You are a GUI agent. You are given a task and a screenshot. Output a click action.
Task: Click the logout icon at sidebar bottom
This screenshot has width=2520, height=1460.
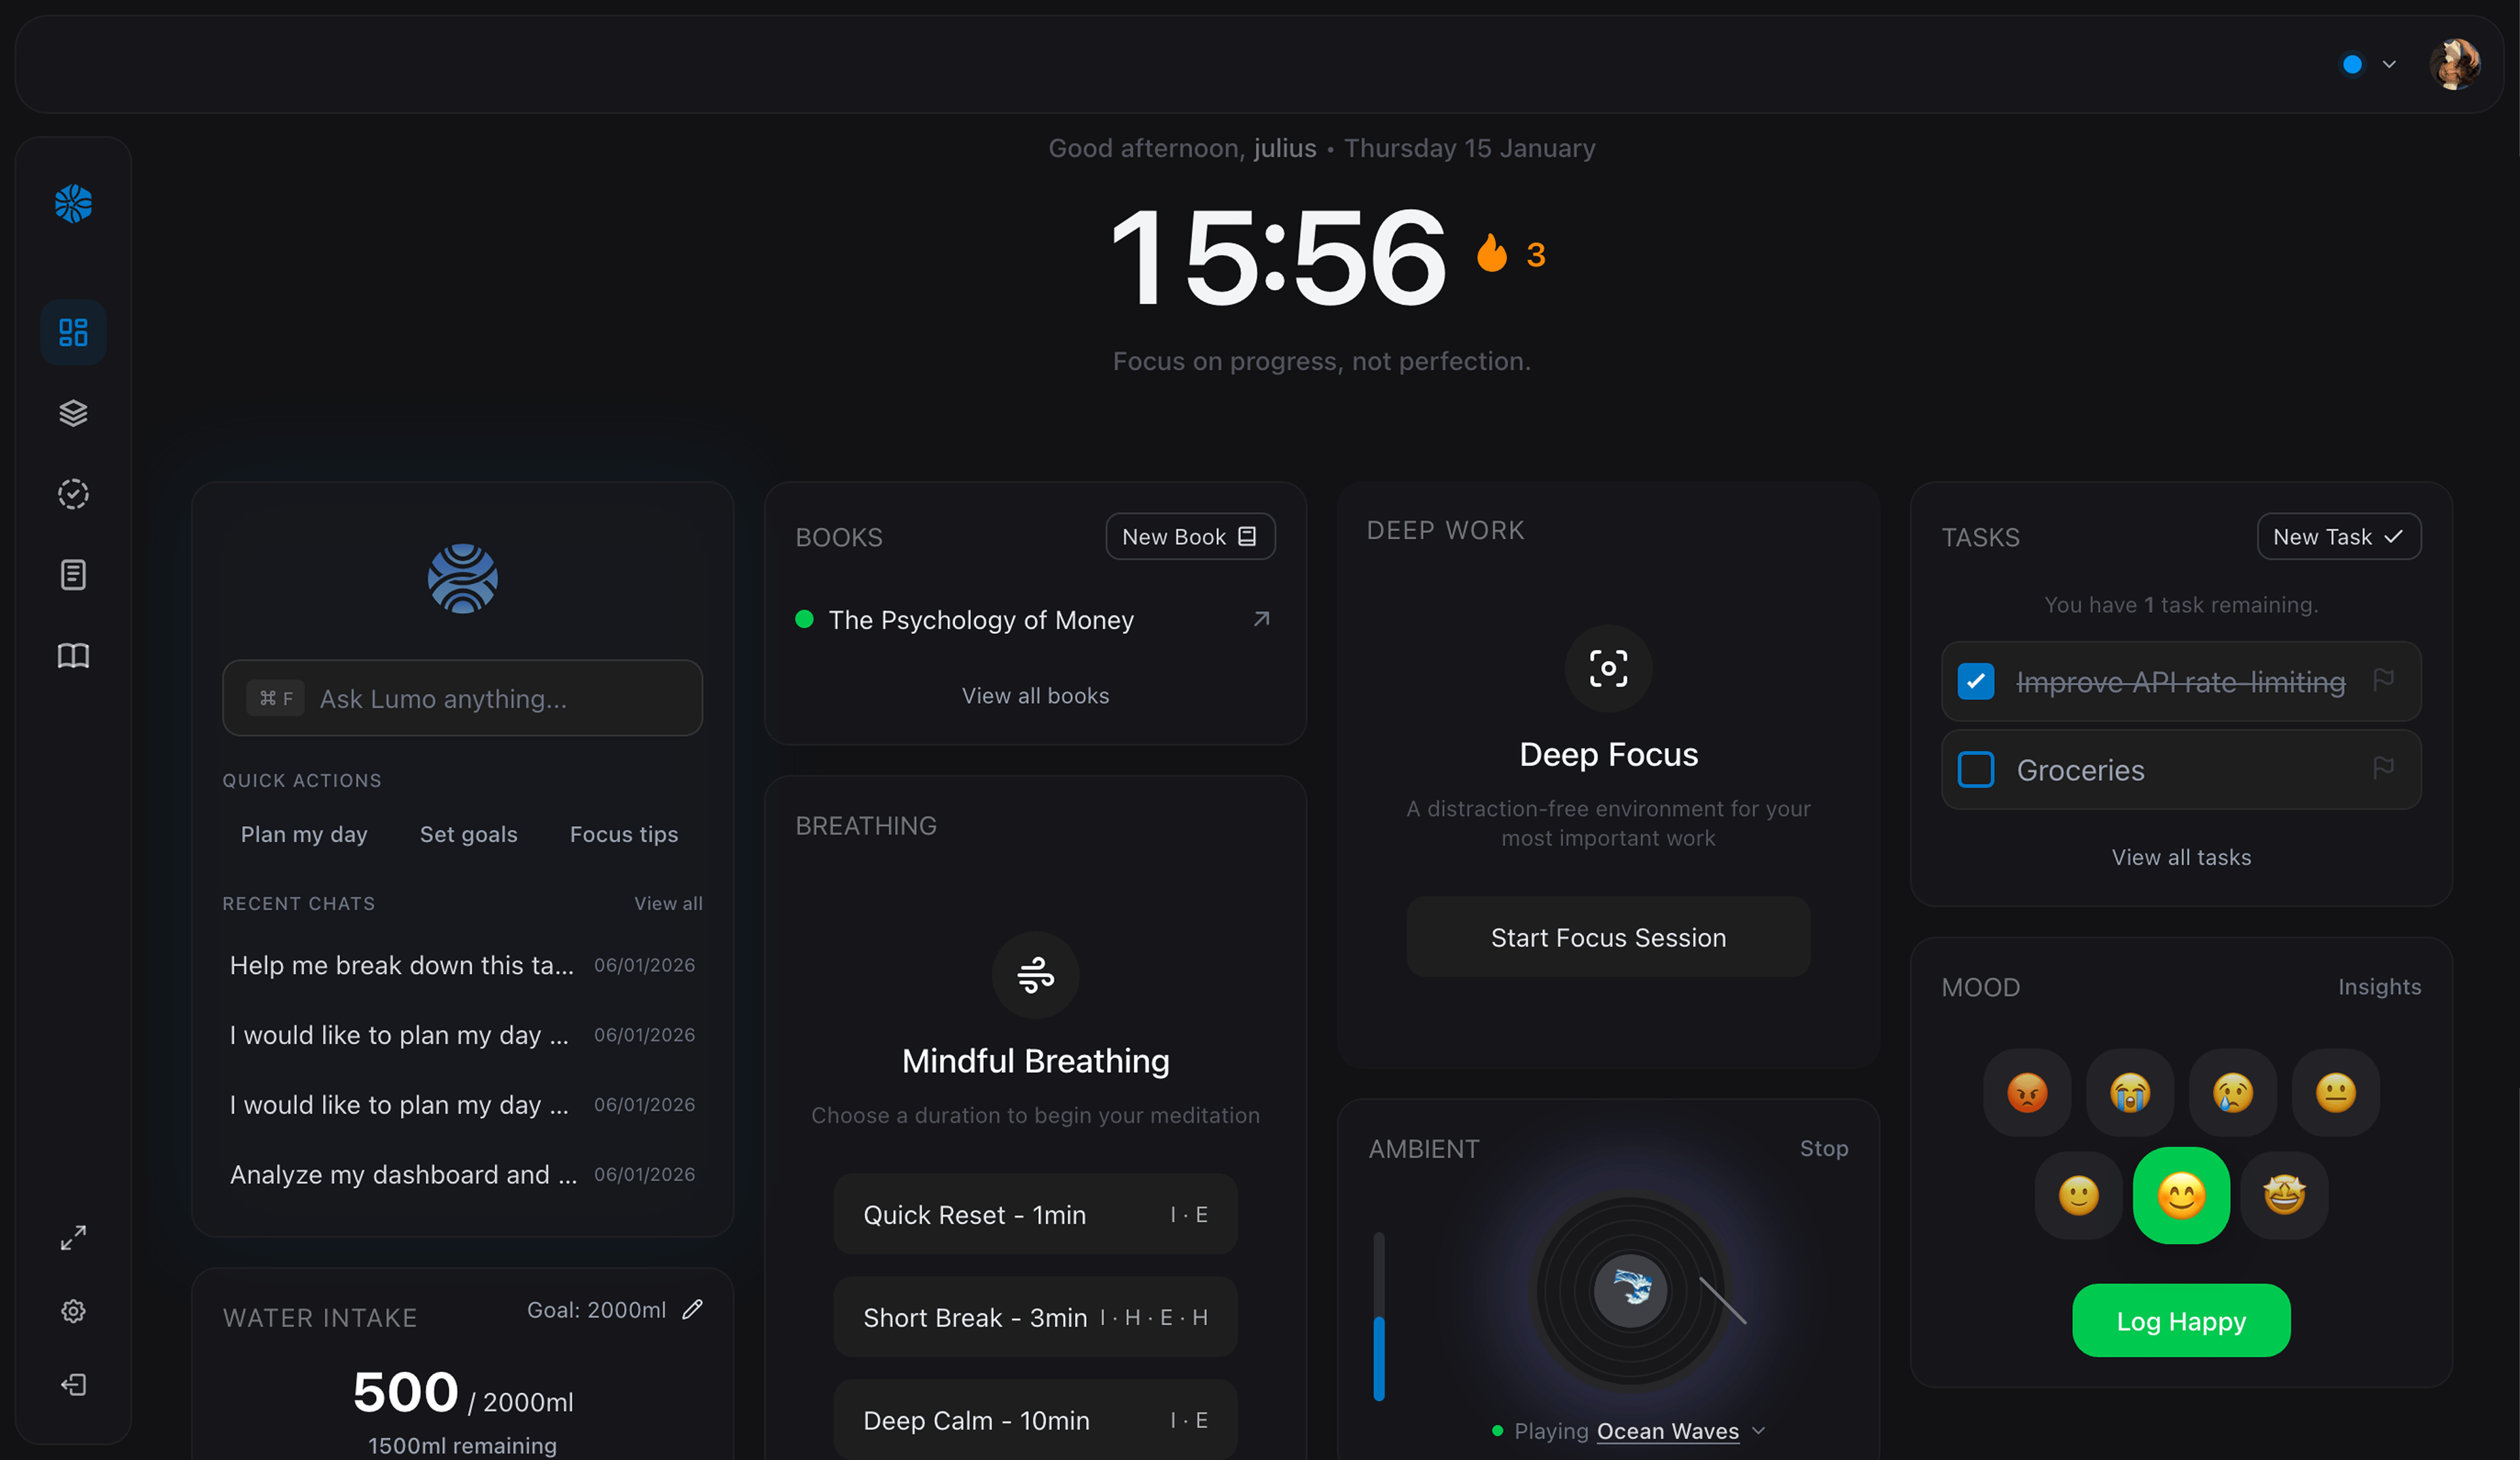pos(73,1385)
